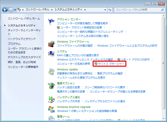Click 電源ボタンの動作の変更 link
Screen dimensions: 167x122
click(x=71, y=92)
